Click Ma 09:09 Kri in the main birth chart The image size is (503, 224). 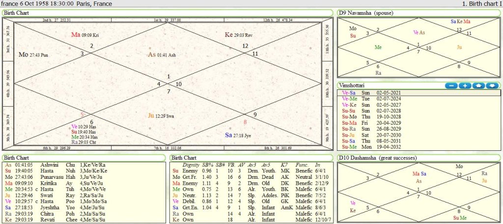click(x=85, y=35)
